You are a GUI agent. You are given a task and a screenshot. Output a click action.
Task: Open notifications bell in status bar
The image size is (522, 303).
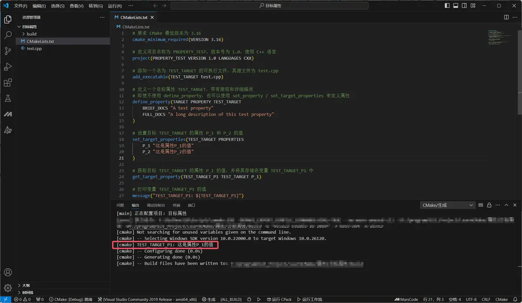pos(515,300)
